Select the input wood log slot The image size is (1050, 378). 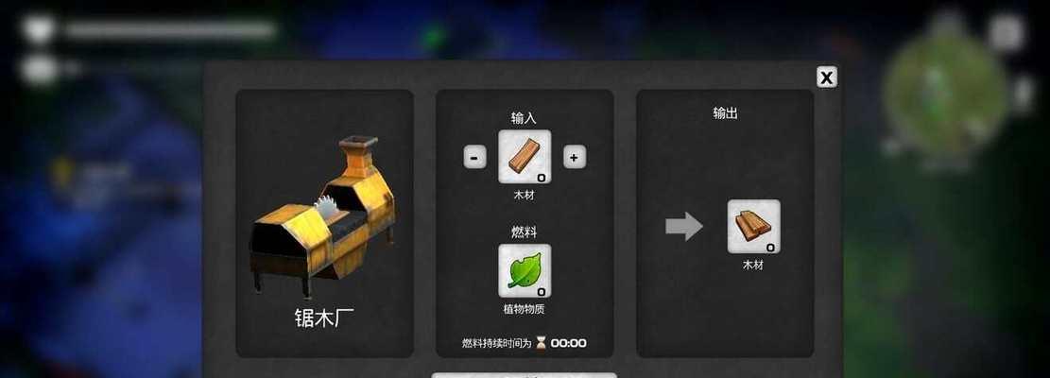point(525,157)
